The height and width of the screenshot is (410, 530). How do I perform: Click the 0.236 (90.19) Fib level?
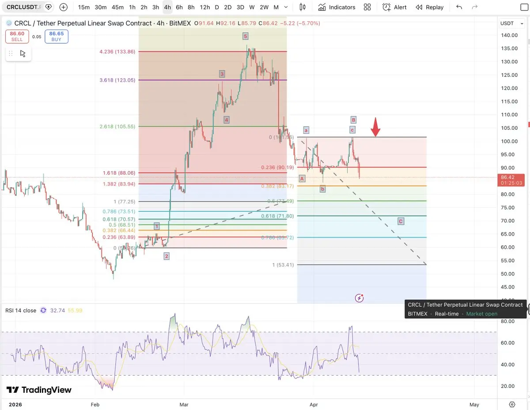point(277,168)
